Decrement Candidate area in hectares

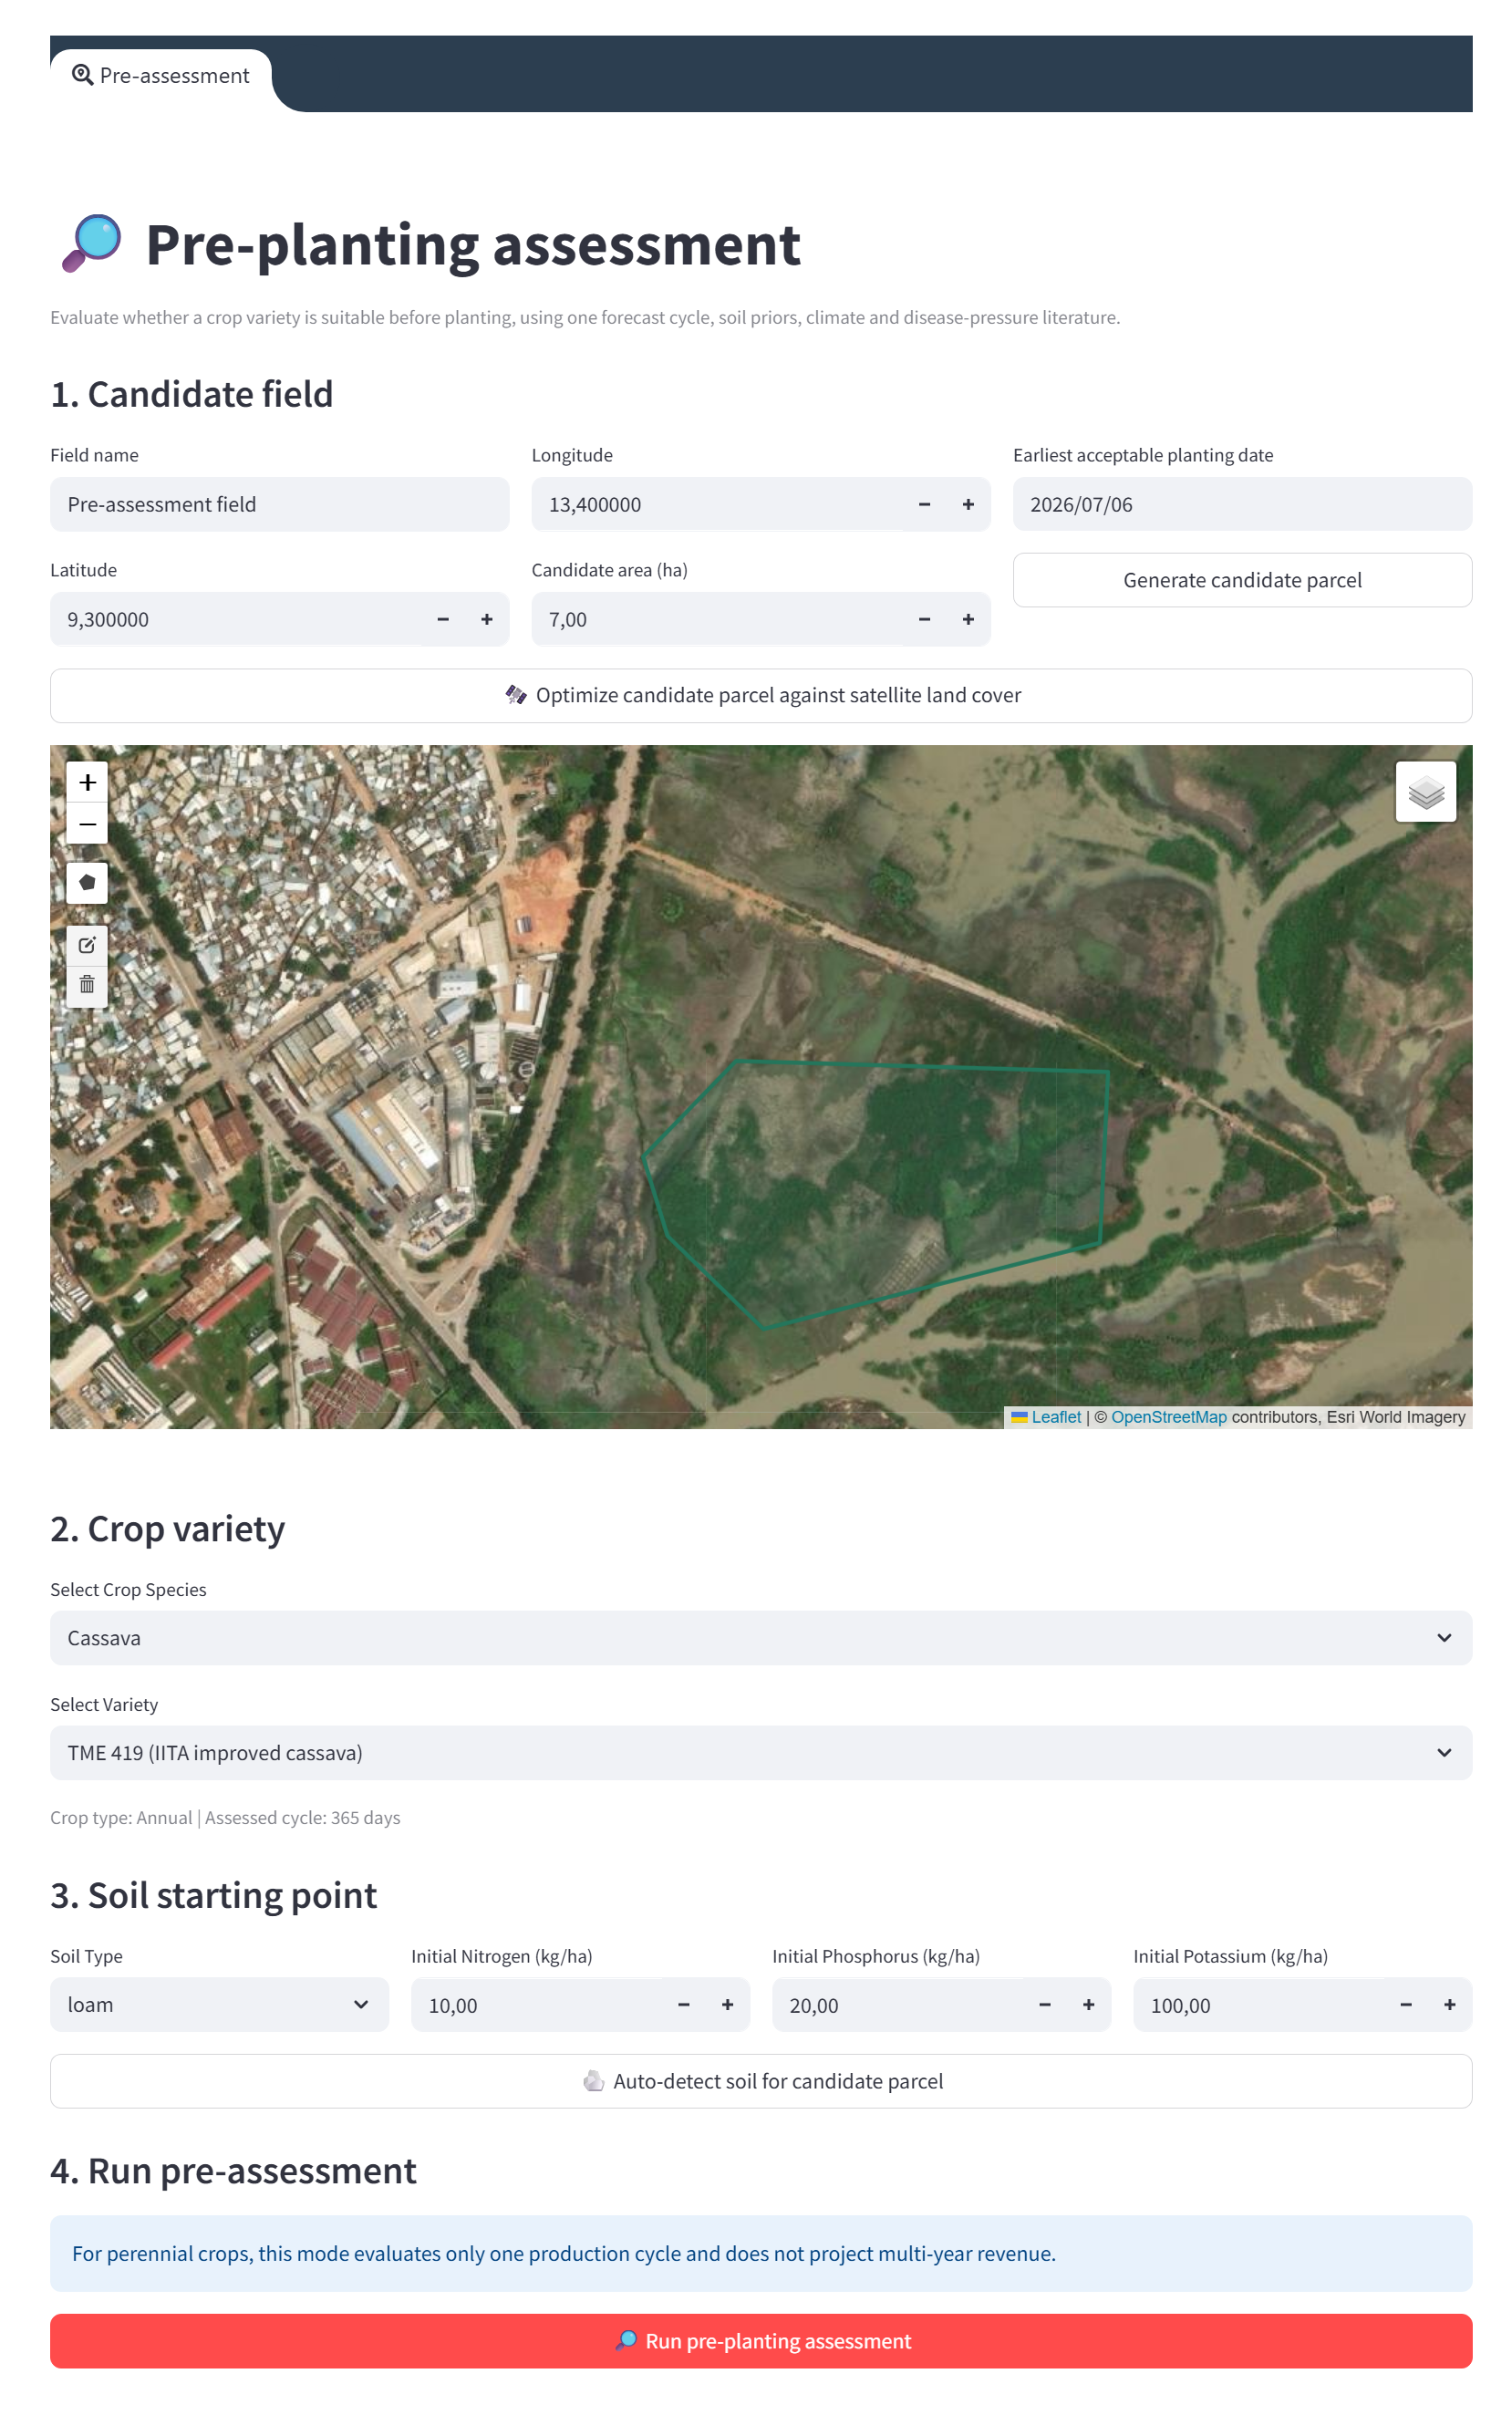pyautogui.click(x=924, y=620)
